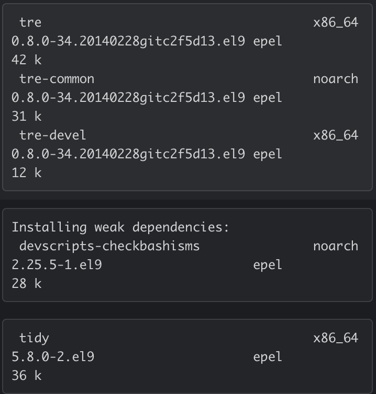Click noarch next to tre-common
The image size is (376, 394).
coord(335,79)
